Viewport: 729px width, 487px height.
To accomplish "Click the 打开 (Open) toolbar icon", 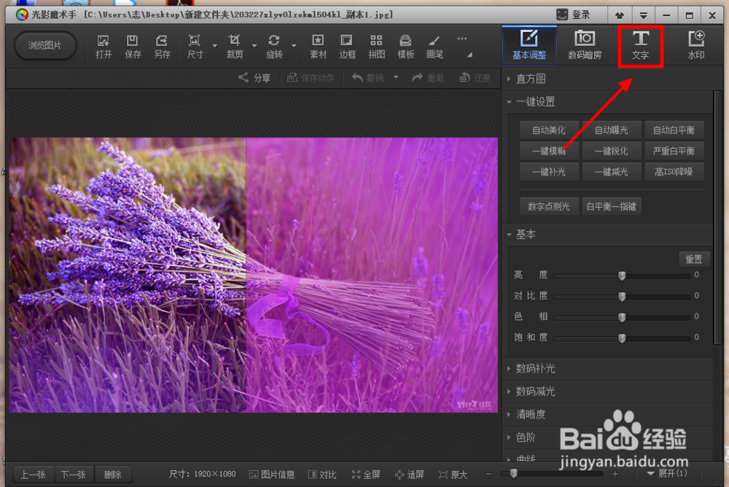I will pos(104,46).
